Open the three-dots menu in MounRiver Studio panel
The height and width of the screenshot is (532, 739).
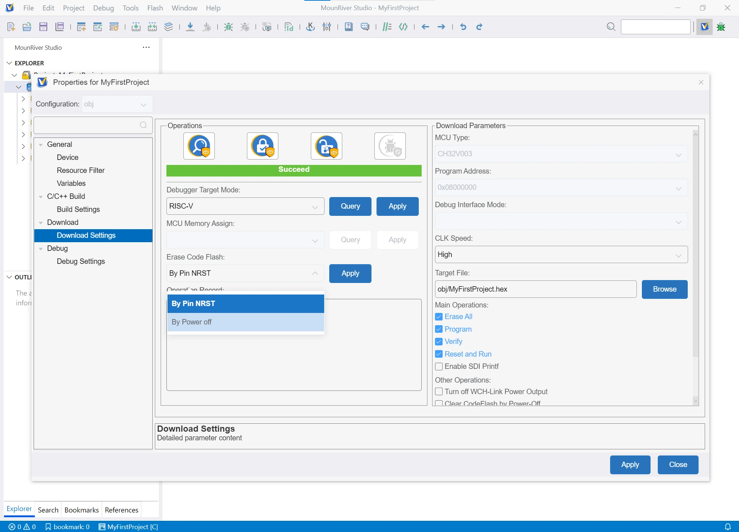click(x=146, y=47)
